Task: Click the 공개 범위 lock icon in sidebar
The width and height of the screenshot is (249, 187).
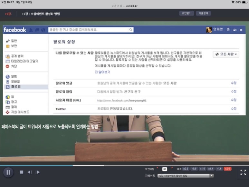Action: pyautogui.click(x=8, y=56)
